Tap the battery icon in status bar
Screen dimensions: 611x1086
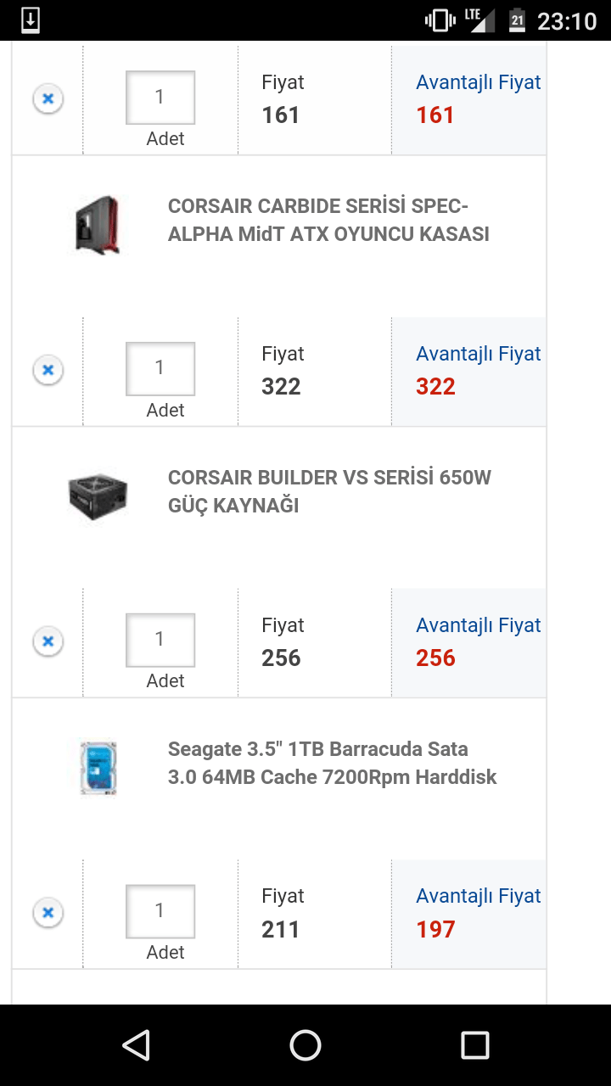[x=517, y=20]
